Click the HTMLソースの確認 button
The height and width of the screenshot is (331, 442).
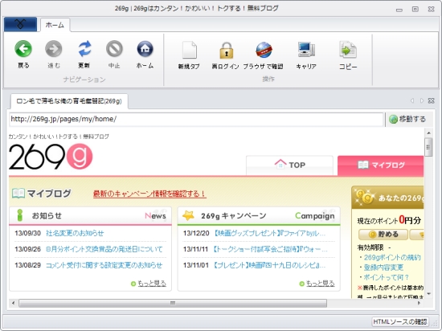click(400, 321)
